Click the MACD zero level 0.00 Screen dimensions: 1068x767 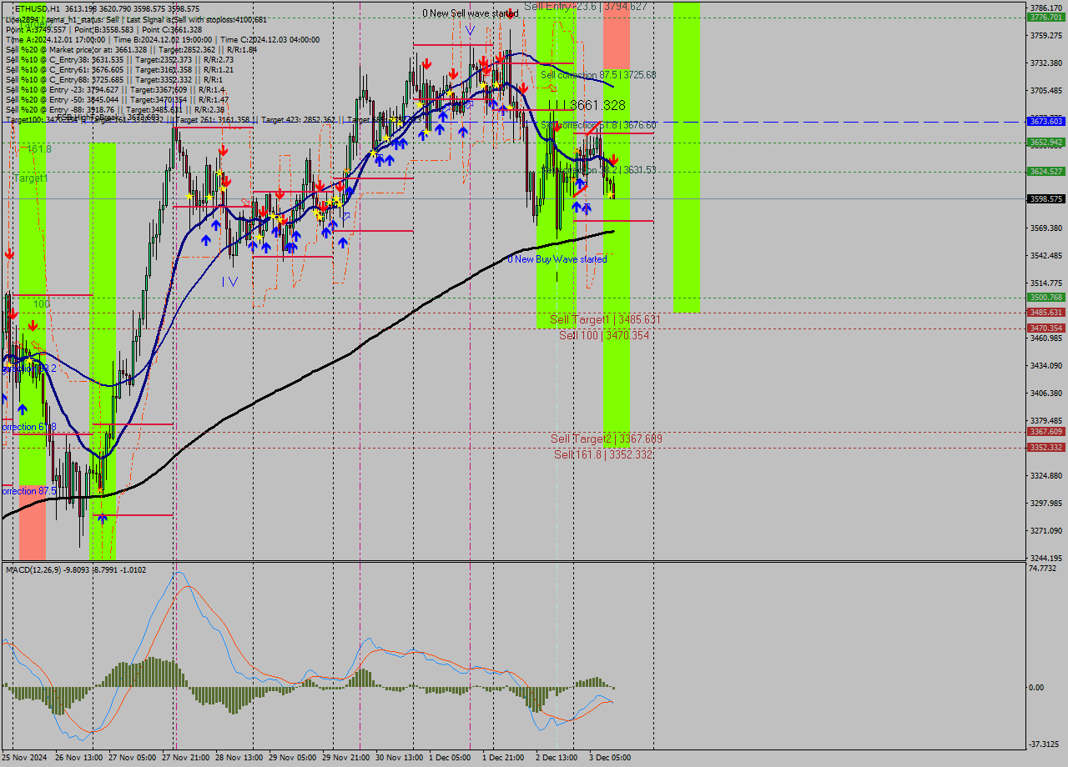point(1036,687)
